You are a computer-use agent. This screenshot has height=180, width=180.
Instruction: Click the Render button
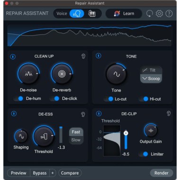click(162, 173)
